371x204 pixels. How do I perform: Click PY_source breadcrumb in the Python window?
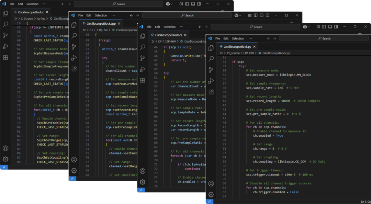tap(233, 53)
